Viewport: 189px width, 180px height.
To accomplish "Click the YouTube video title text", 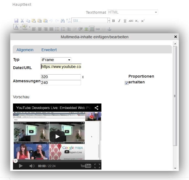I will (x=54, y=108).
